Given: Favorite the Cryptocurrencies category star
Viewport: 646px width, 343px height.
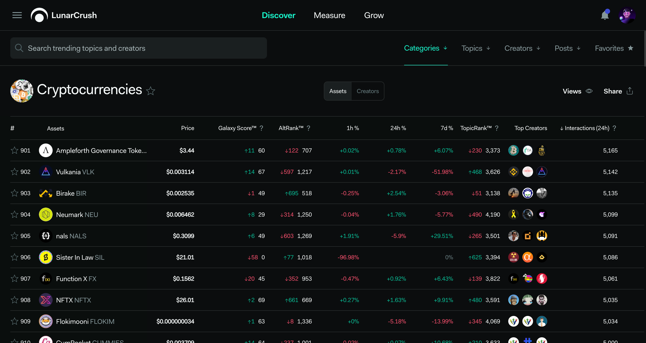Looking at the screenshot, I should [150, 91].
